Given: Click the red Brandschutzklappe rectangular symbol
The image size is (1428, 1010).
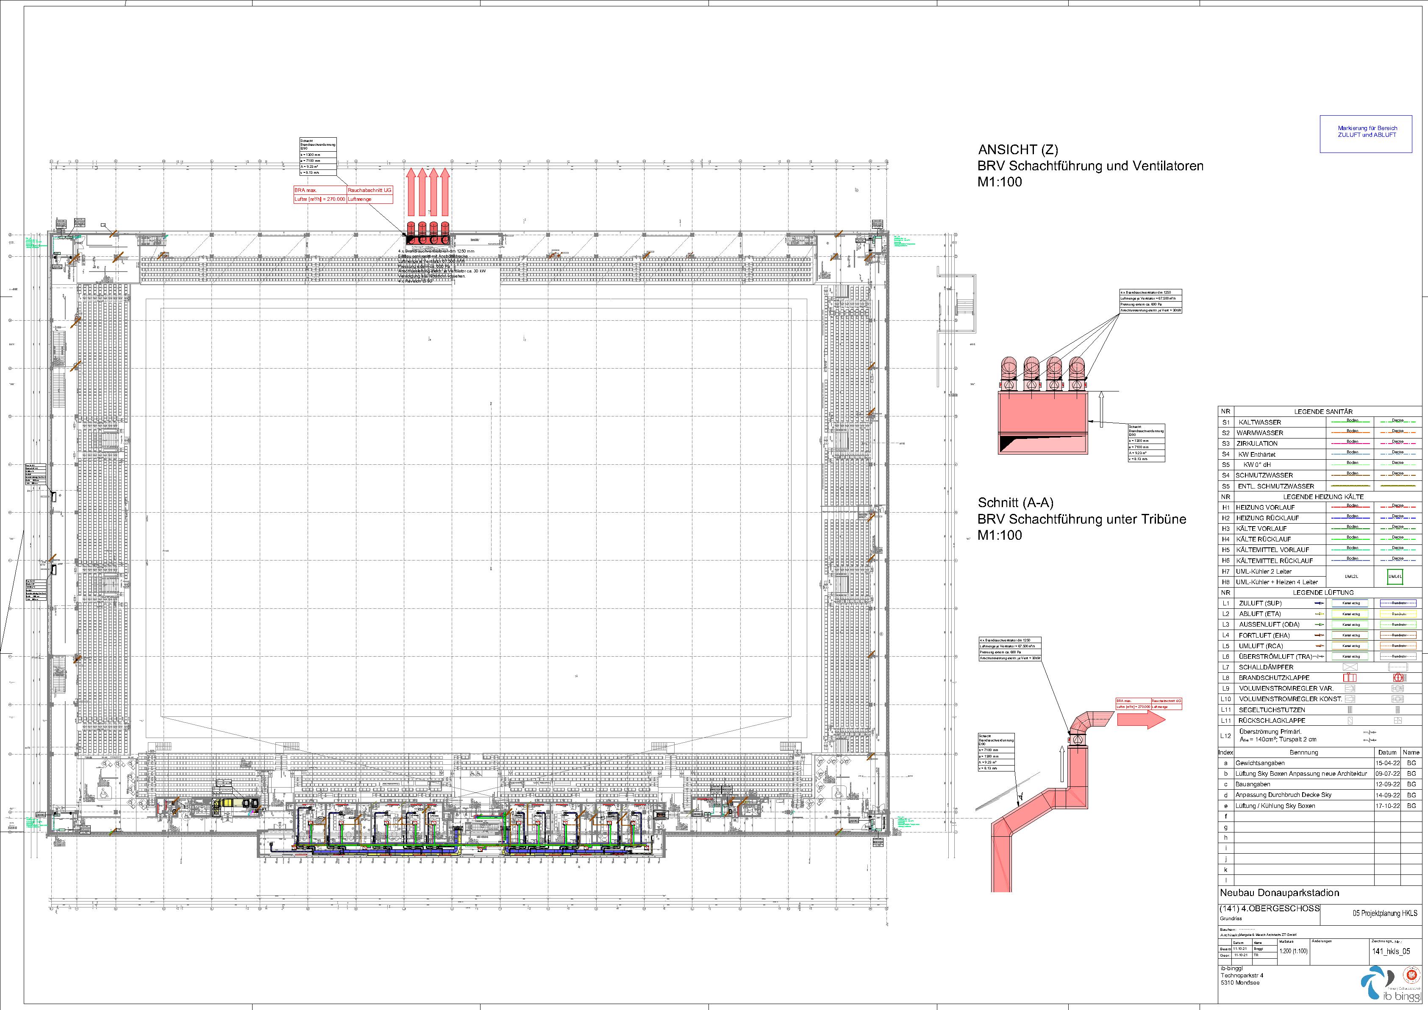Looking at the screenshot, I should (x=1350, y=678).
